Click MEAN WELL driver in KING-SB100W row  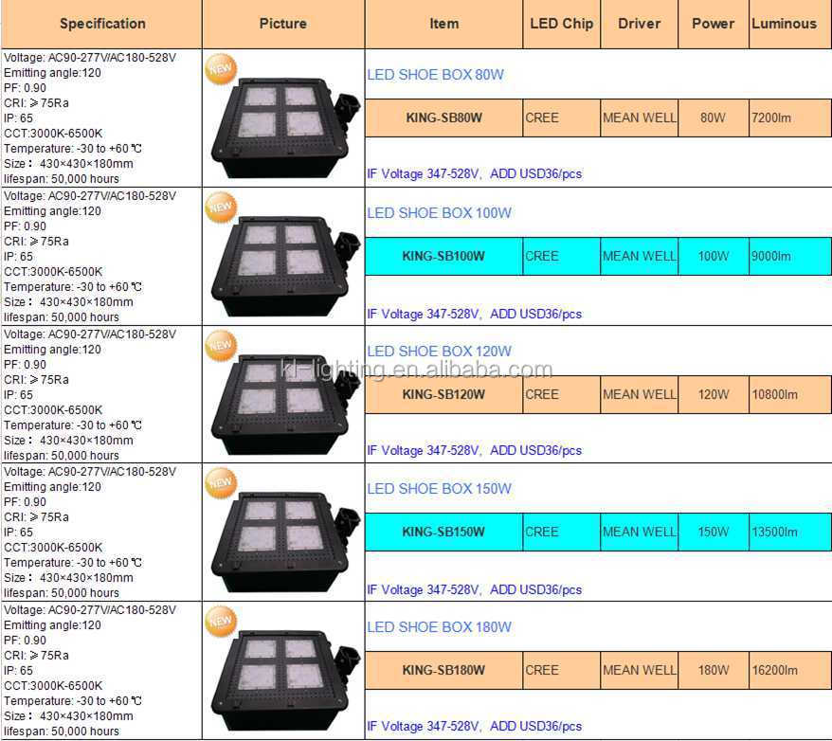640,256
